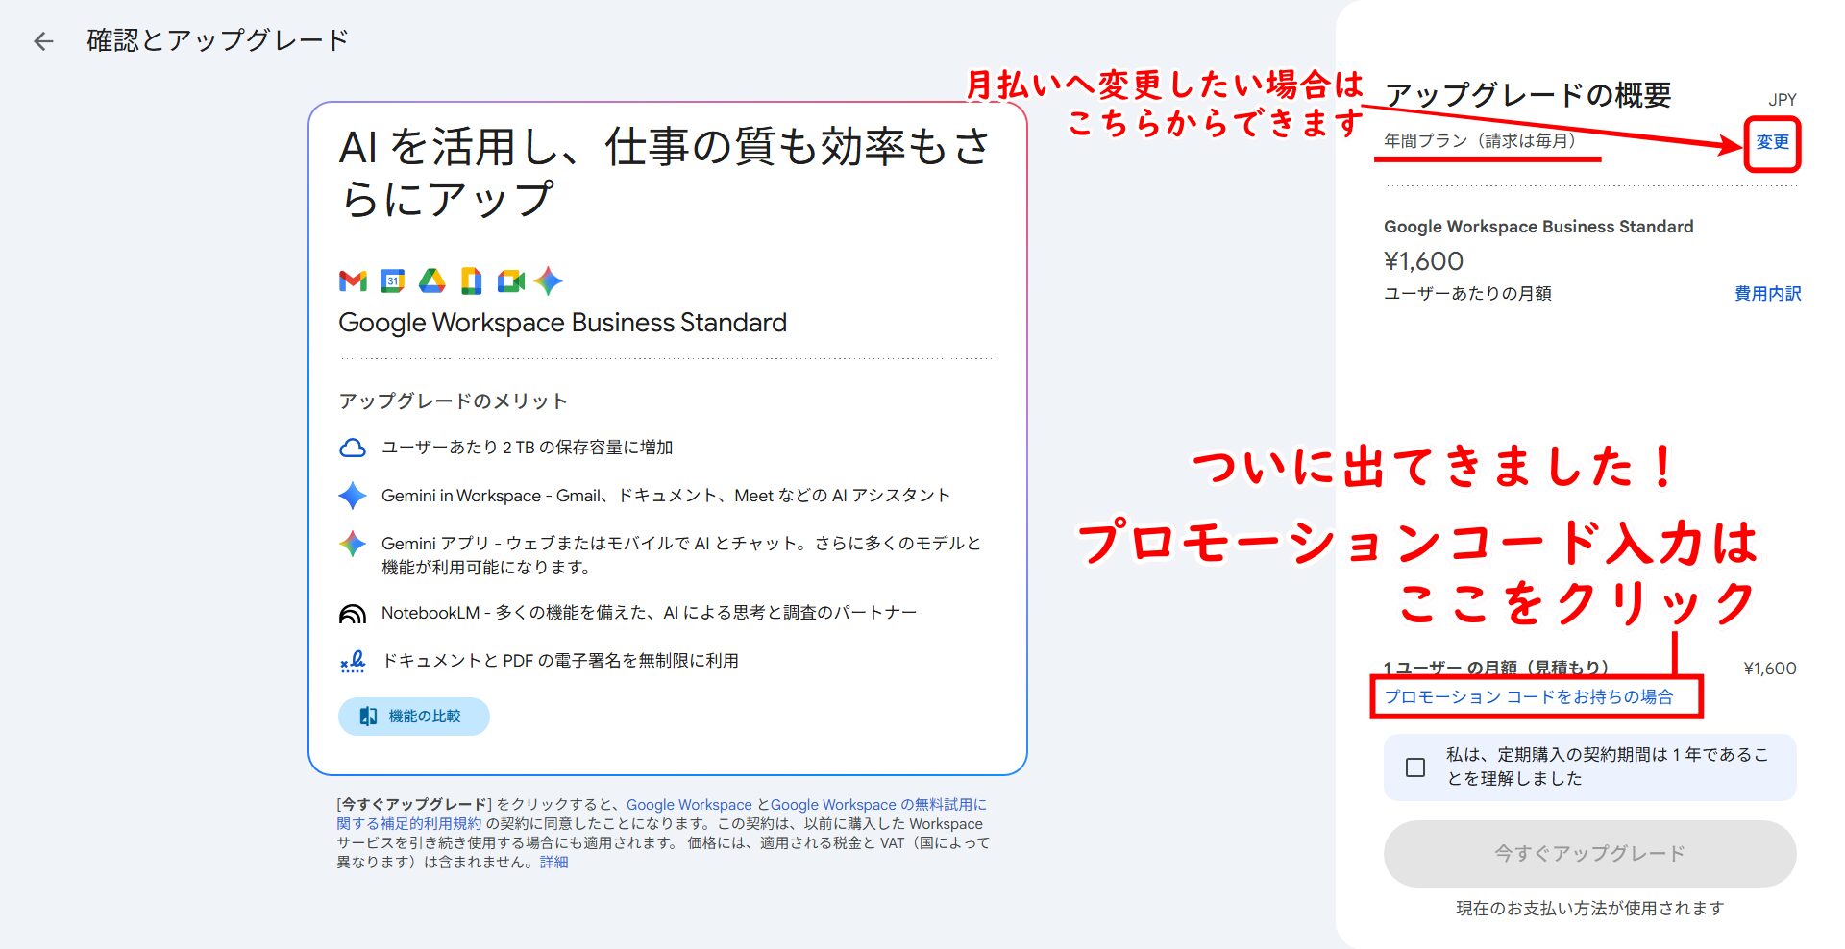
Task: Open the 費用内訳 cost breakdown link
Action: 1767,294
